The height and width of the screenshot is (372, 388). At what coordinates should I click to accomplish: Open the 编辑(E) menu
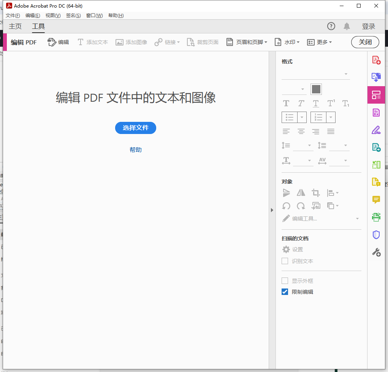point(33,16)
